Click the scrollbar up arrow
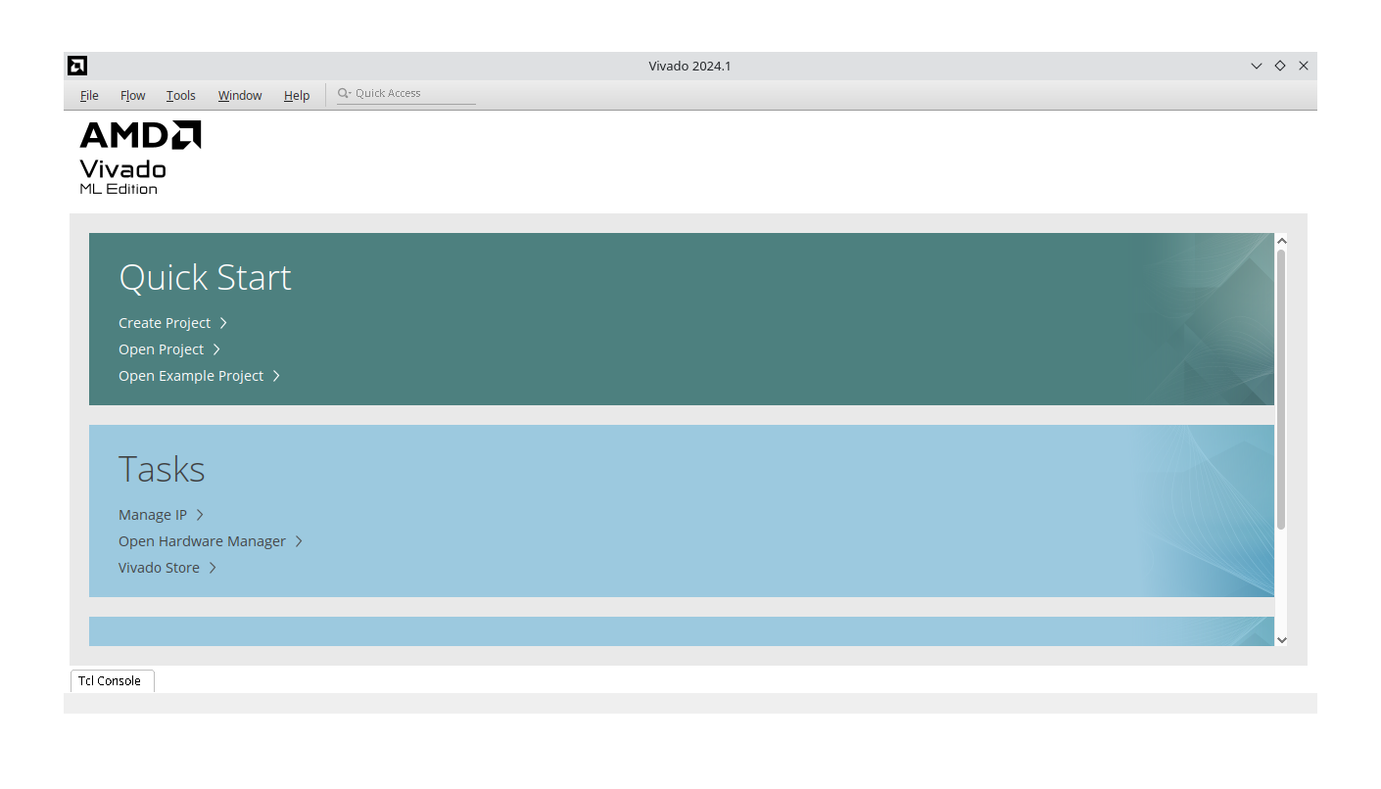The image size is (1381, 789). point(1282,239)
